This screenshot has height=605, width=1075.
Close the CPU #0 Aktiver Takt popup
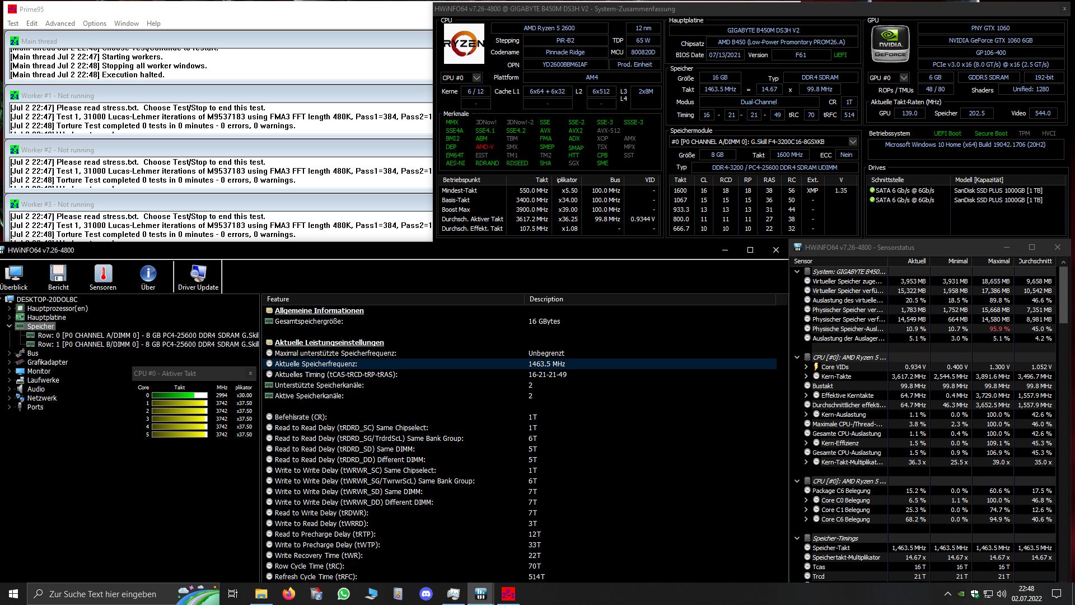tap(250, 373)
